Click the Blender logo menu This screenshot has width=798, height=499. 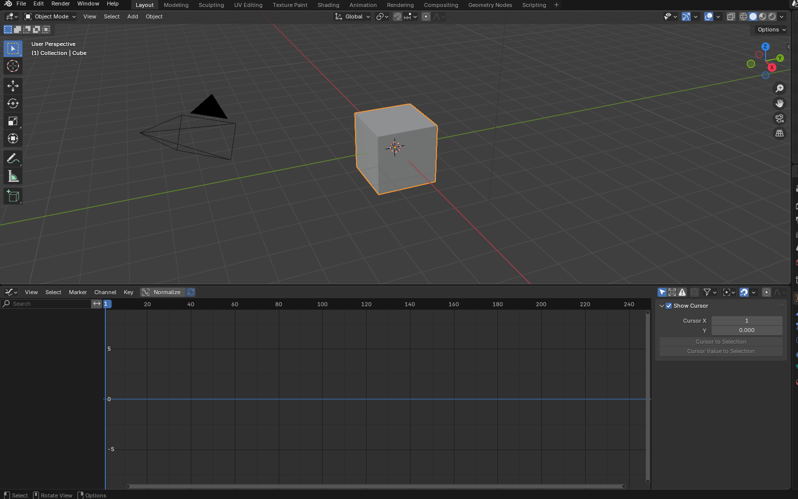8,3
